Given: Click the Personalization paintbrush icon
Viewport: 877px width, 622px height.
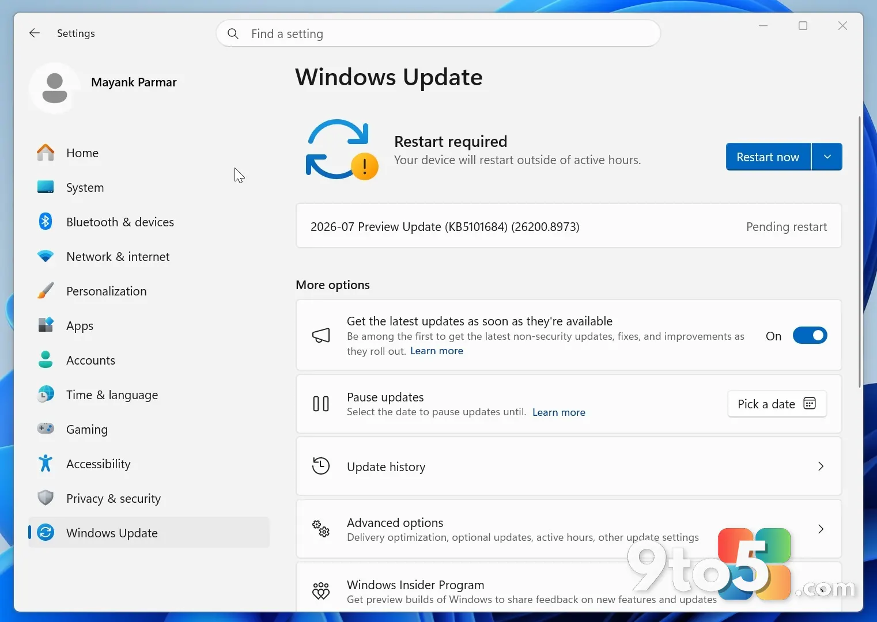Looking at the screenshot, I should (x=46, y=291).
